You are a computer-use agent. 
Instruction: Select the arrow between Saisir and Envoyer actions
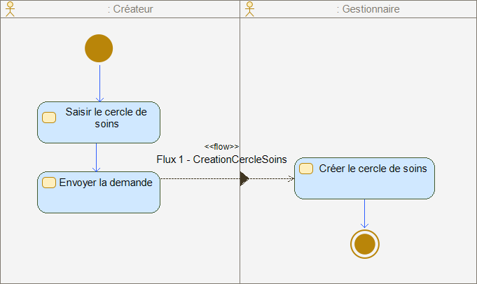pyautogui.click(x=97, y=157)
